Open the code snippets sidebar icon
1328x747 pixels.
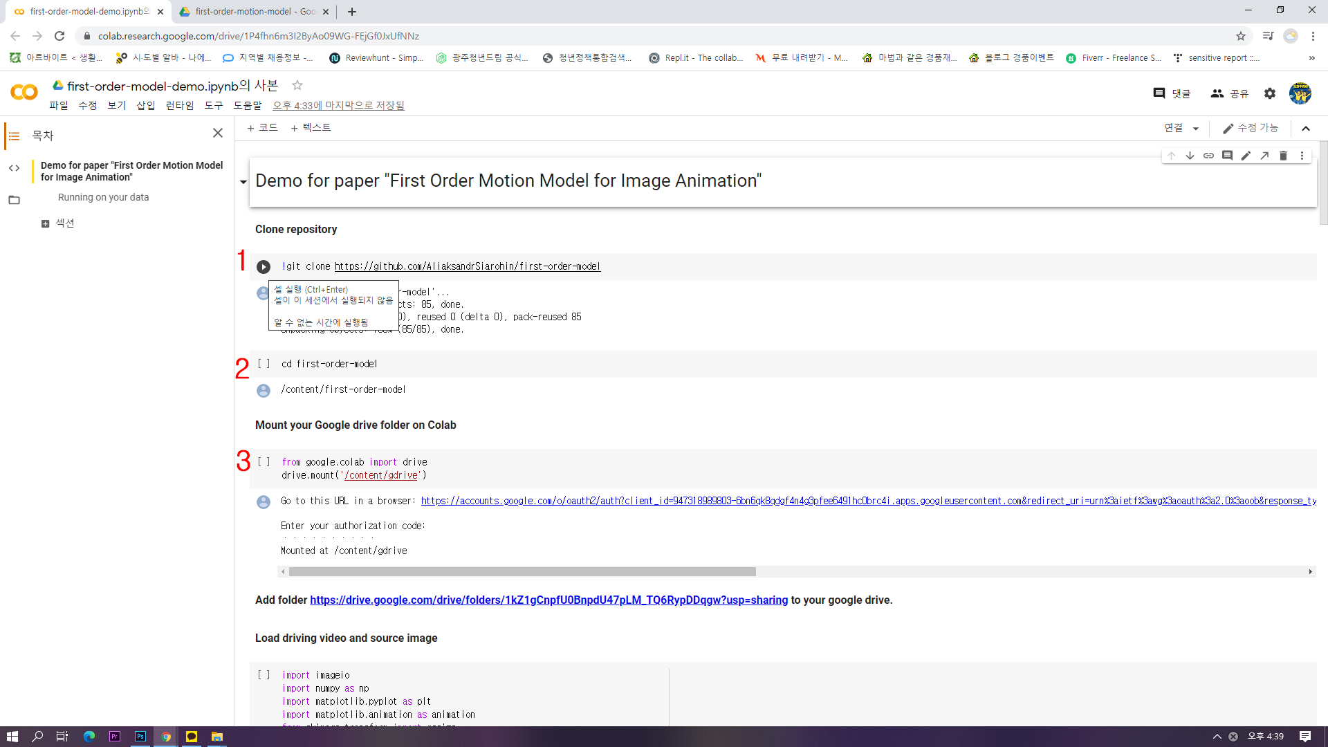tap(14, 168)
